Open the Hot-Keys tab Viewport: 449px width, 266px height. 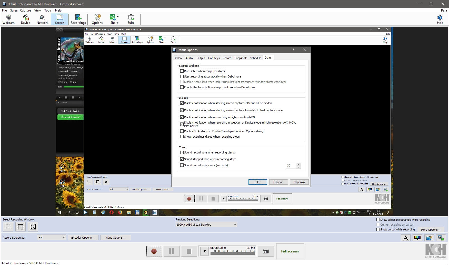[x=214, y=58]
